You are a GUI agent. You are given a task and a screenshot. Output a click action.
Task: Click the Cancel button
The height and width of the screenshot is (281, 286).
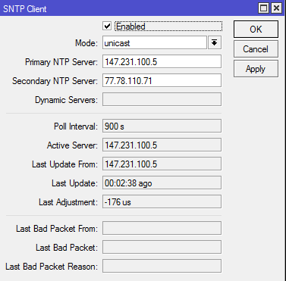(x=256, y=49)
